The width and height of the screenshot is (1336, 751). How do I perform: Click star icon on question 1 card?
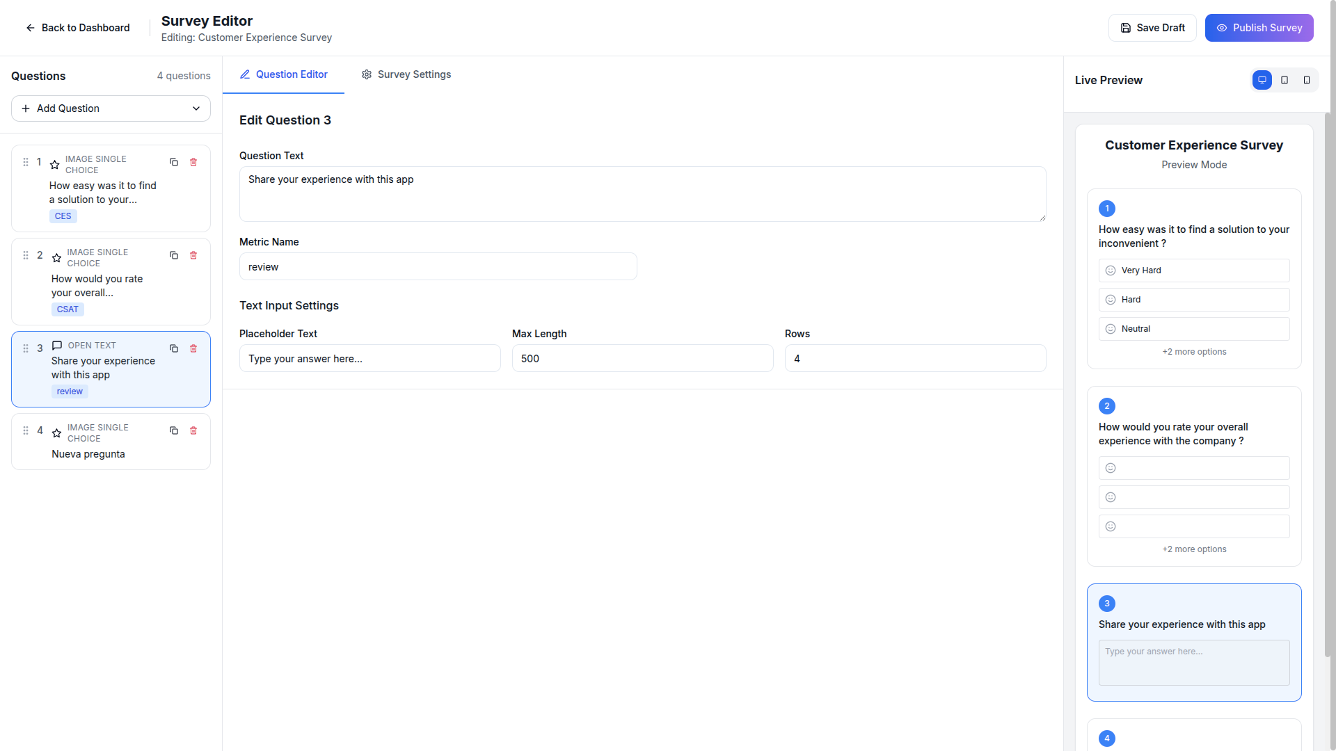point(55,165)
